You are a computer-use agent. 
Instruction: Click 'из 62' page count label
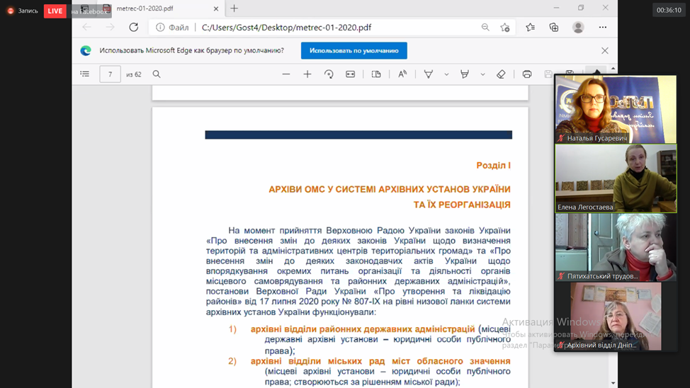tap(134, 74)
